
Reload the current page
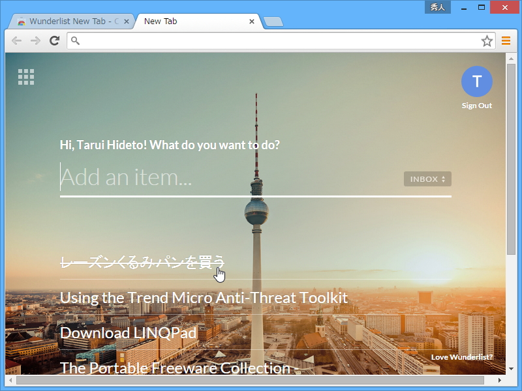(x=54, y=40)
